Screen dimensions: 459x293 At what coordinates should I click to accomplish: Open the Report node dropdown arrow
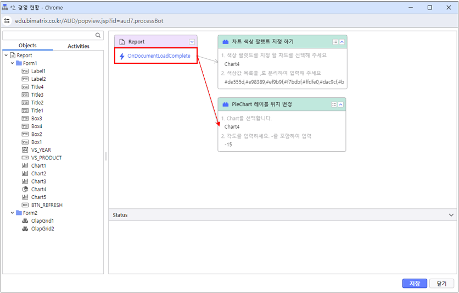coord(192,42)
